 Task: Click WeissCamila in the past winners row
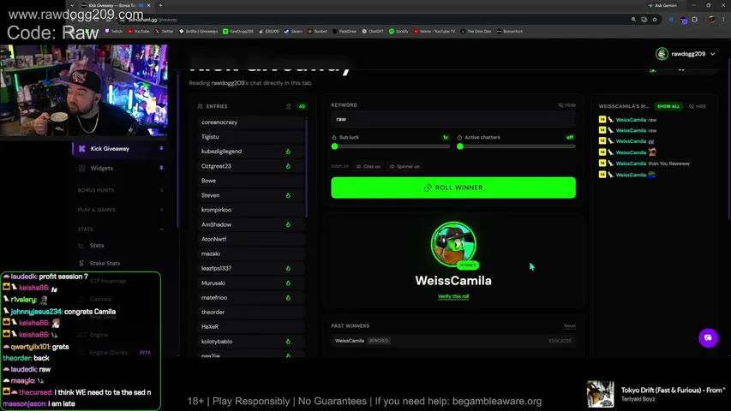tap(349, 341)
